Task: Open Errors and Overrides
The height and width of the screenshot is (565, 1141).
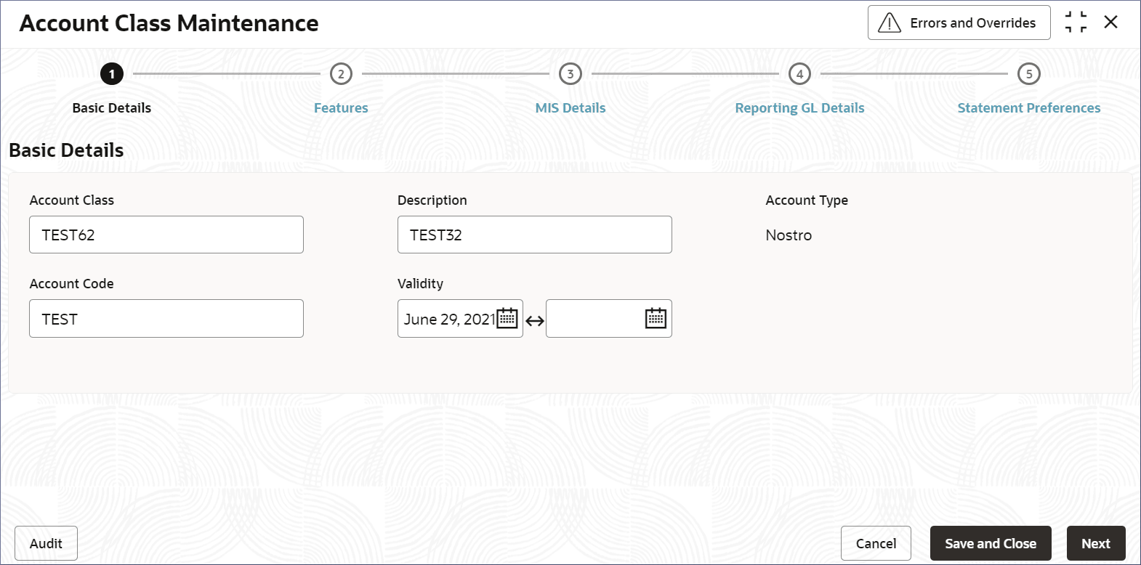Action: click(x=959, y=23)
